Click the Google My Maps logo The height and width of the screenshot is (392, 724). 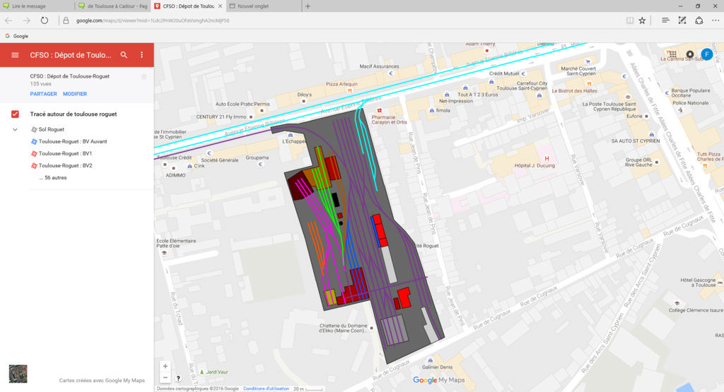(x=438, y=380)
